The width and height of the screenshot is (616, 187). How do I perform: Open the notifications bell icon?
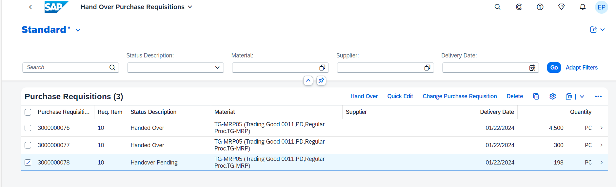pyautogui.click(x=583, y=7)
